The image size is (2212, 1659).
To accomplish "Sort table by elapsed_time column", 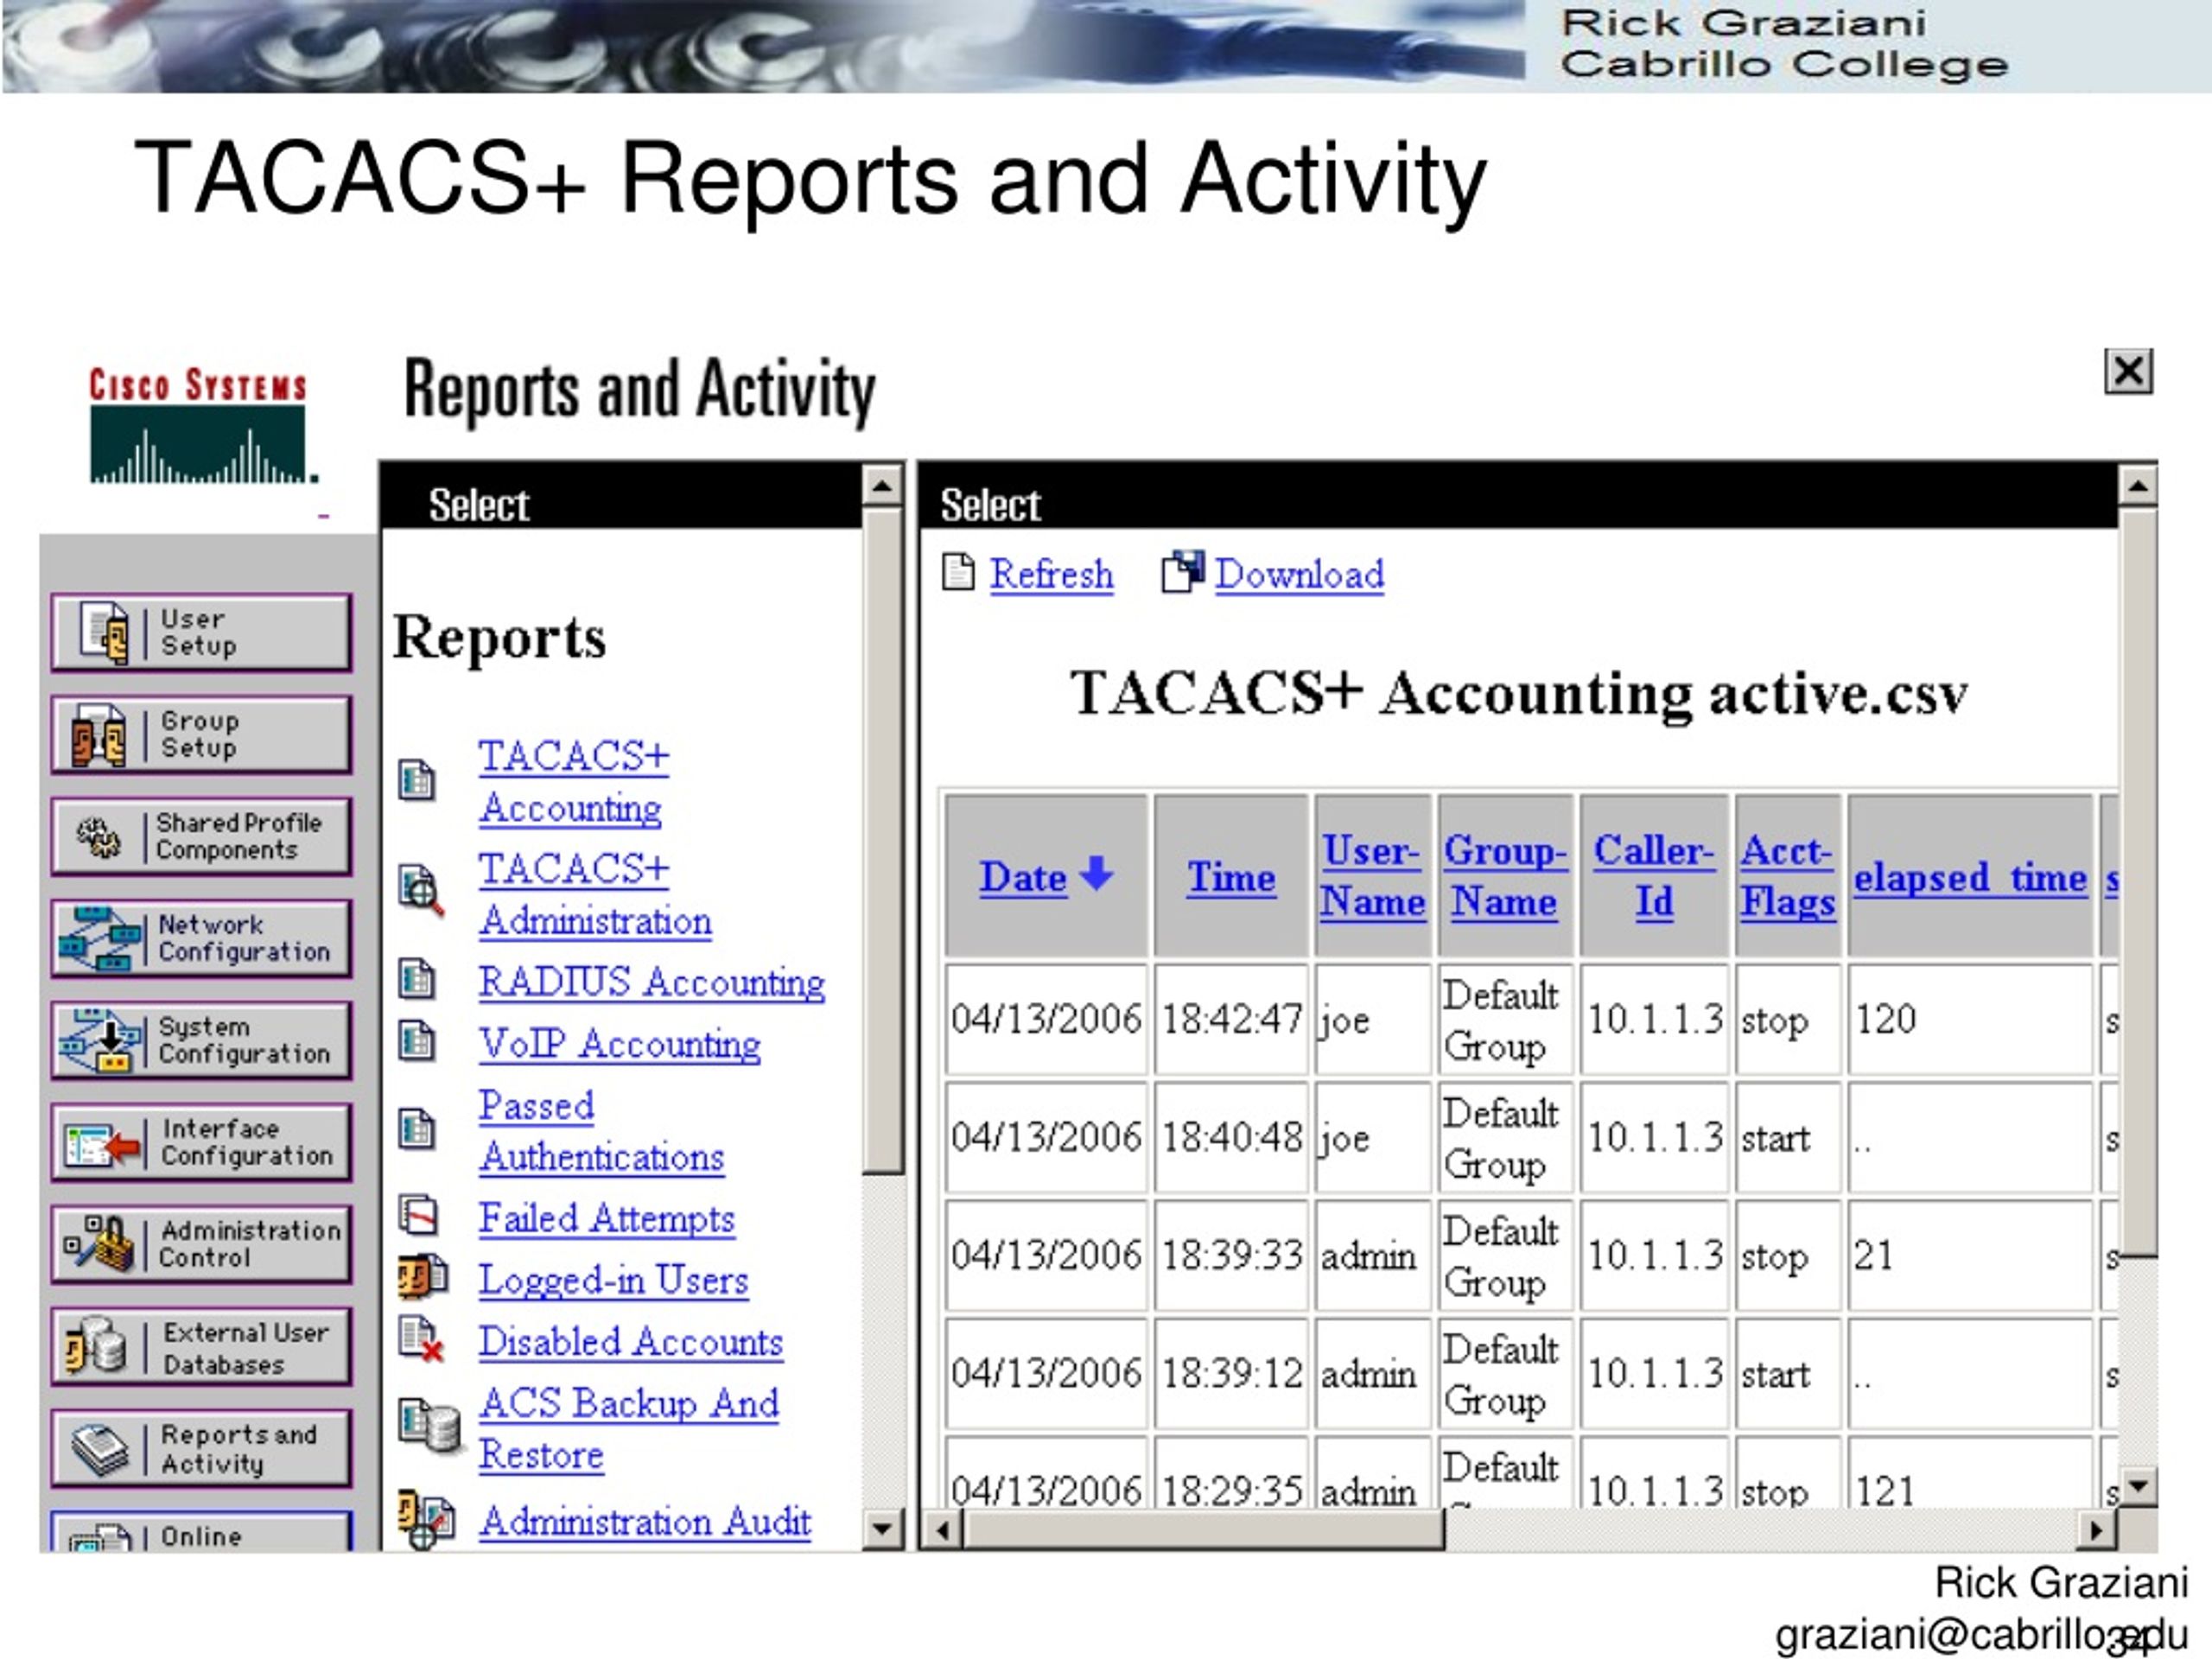I will (x=1970, y=877).
